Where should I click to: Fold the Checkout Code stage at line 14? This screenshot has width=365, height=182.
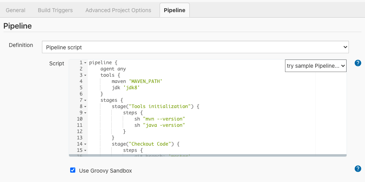(x=85, y=144)
